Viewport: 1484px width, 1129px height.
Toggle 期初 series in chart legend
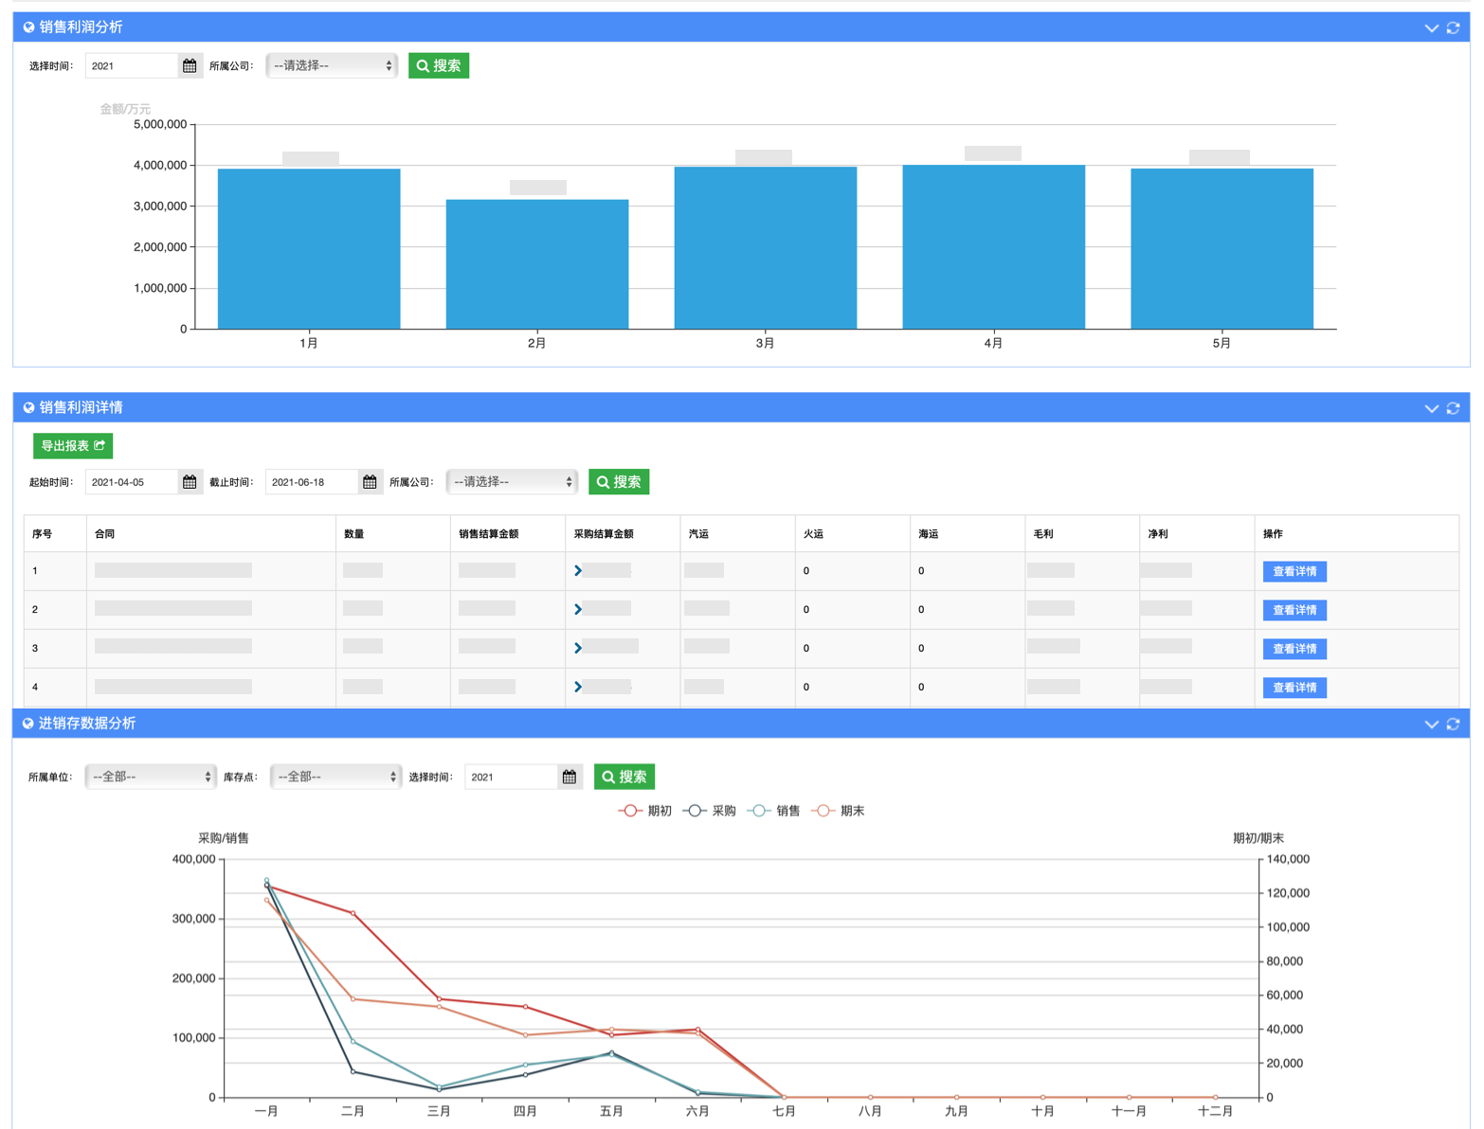[x=645, y=811]
